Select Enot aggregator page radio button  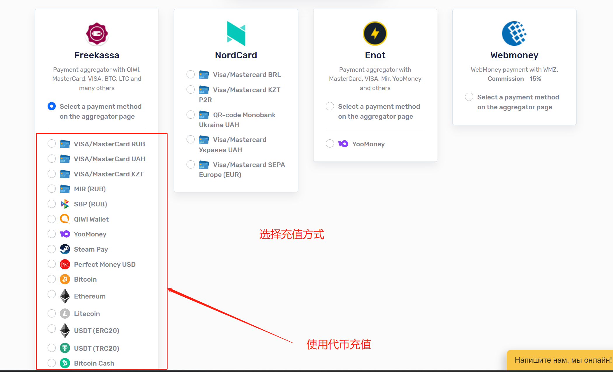[330, 106]
